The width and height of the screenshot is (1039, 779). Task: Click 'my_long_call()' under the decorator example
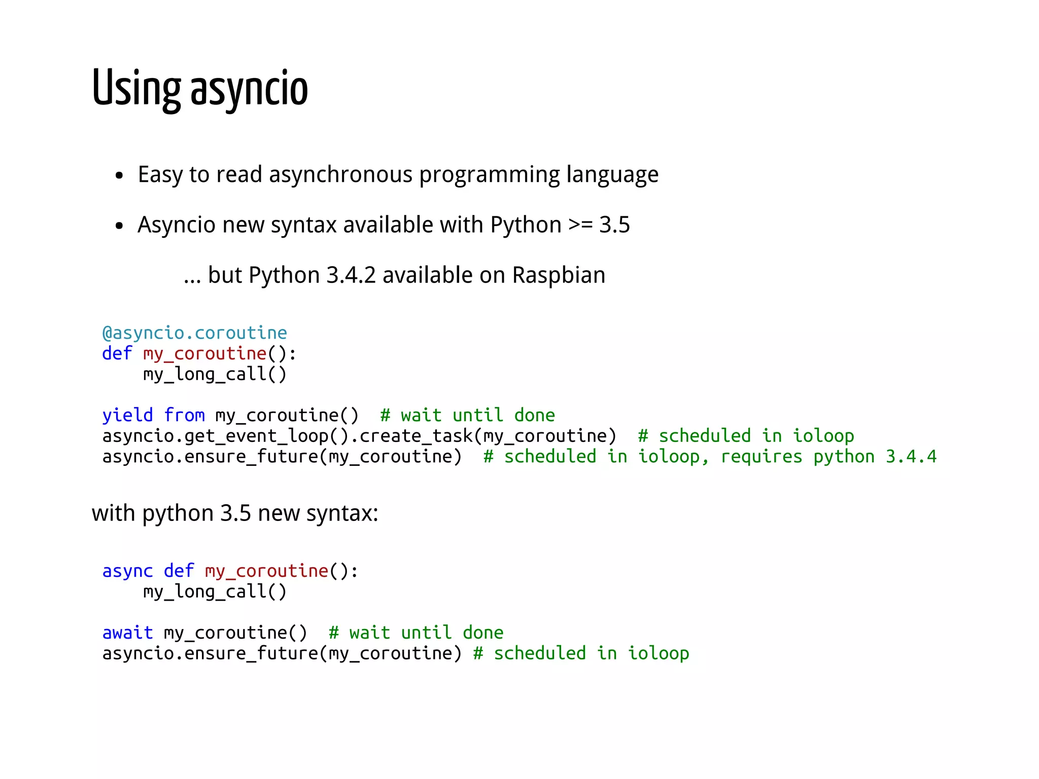tap(215, 375)
